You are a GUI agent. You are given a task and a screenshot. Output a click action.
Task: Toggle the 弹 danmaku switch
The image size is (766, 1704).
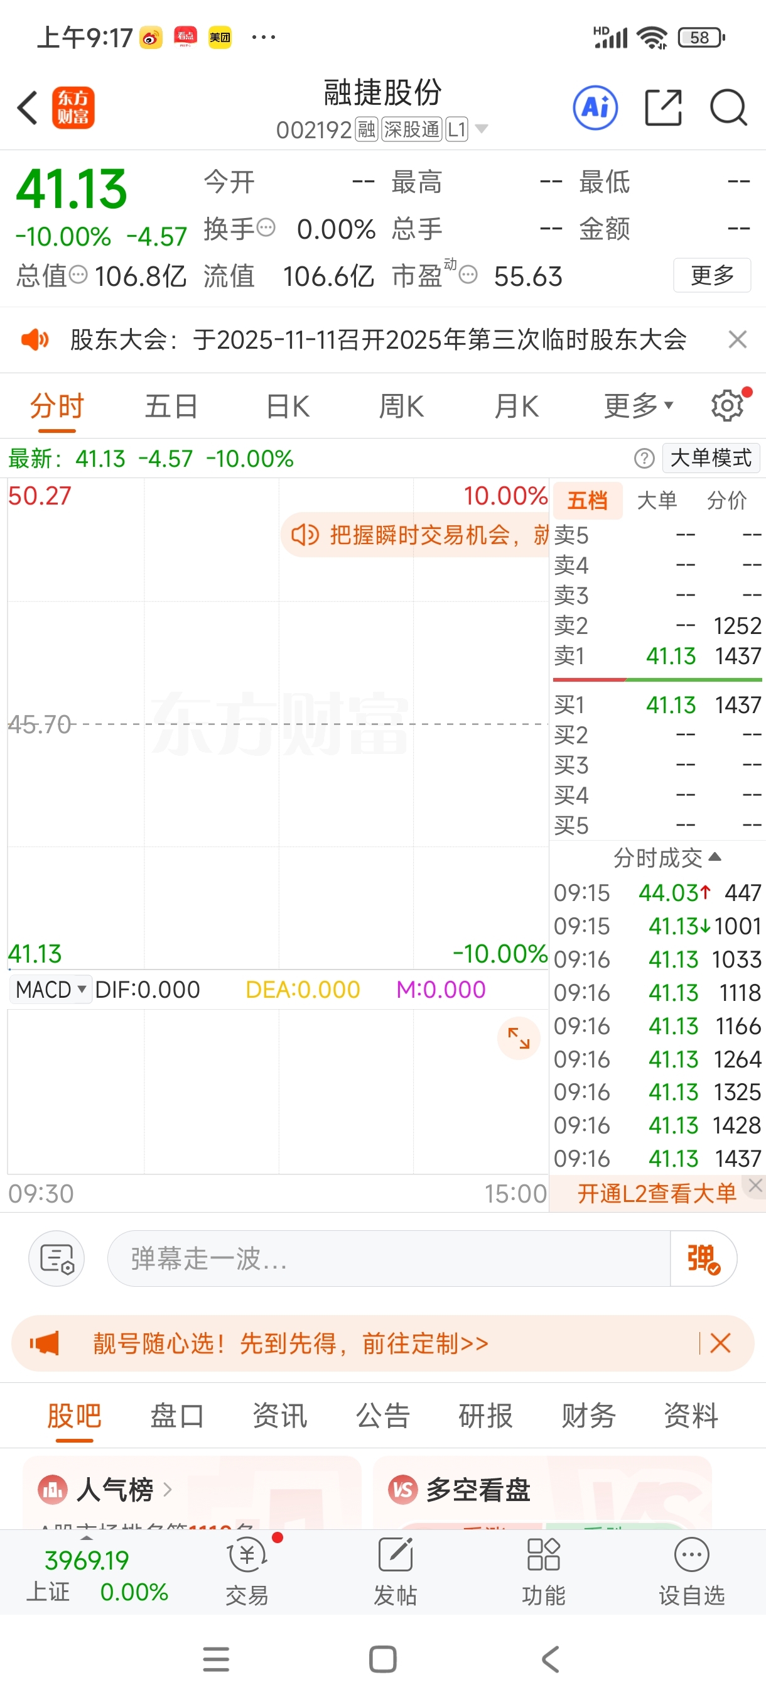click(x=703, y=1258)
